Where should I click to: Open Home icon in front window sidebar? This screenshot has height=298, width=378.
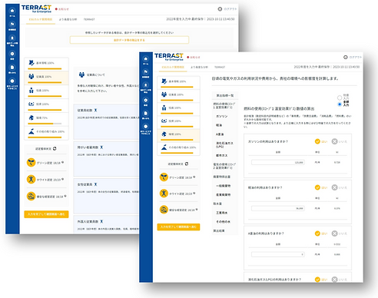tap(146, 58)
